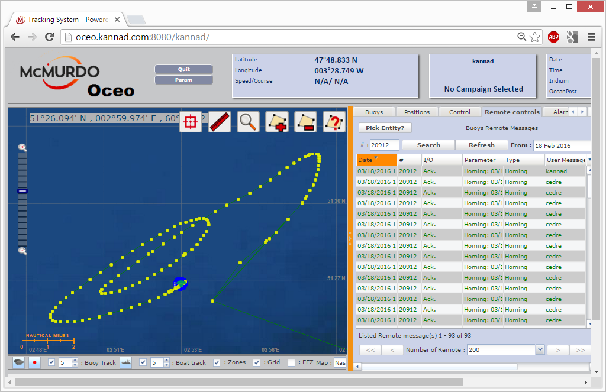
Task: Click the Chrome user profile icon
Action: click(x=534, y=6)
